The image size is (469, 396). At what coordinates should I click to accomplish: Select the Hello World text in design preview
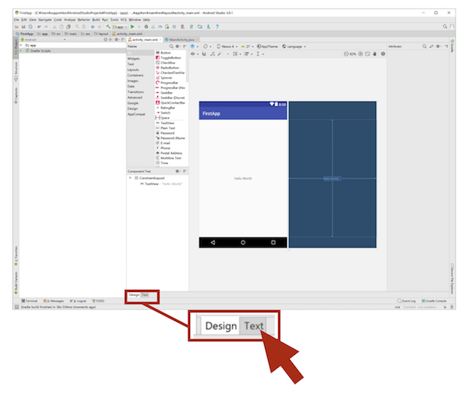point(242,178)
